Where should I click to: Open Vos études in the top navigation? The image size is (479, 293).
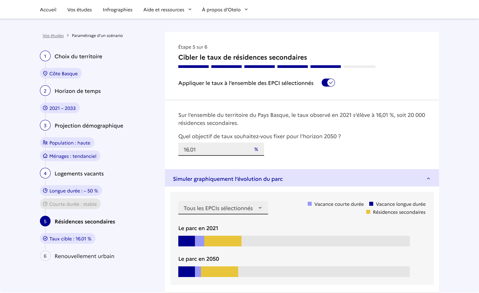pyautogui.click(x=80, y=10)
